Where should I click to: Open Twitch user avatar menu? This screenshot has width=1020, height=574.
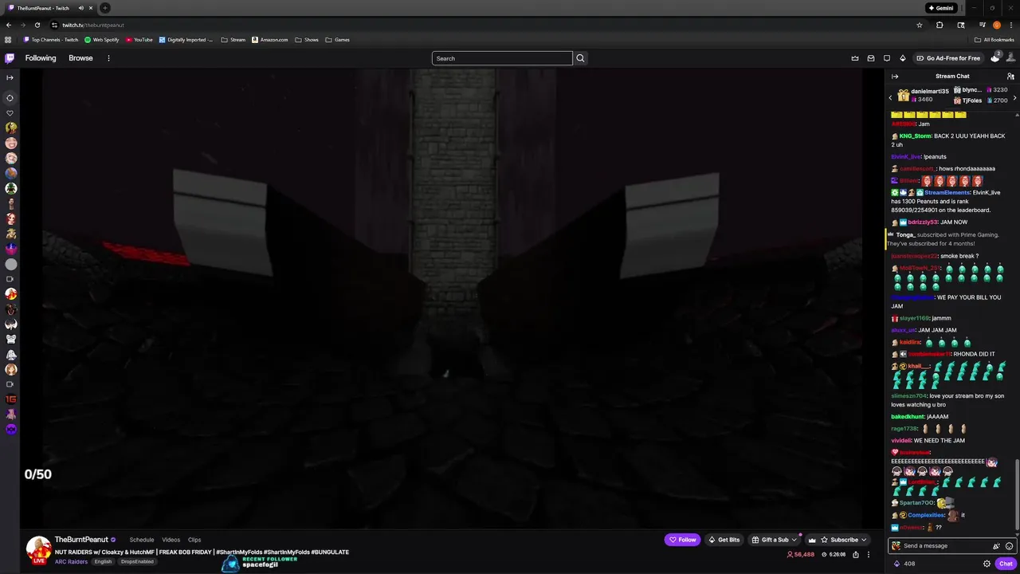[1012, 58]
